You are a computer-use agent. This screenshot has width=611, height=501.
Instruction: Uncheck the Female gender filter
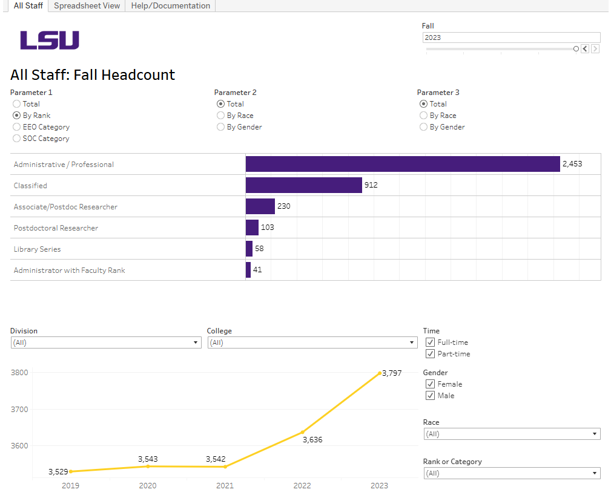(430, 384)
